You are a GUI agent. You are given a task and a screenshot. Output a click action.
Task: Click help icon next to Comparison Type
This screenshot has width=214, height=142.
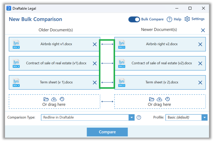(139, 117)
